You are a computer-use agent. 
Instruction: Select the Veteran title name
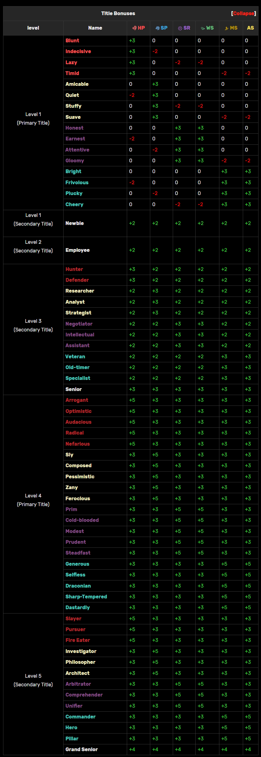point(75,357)
